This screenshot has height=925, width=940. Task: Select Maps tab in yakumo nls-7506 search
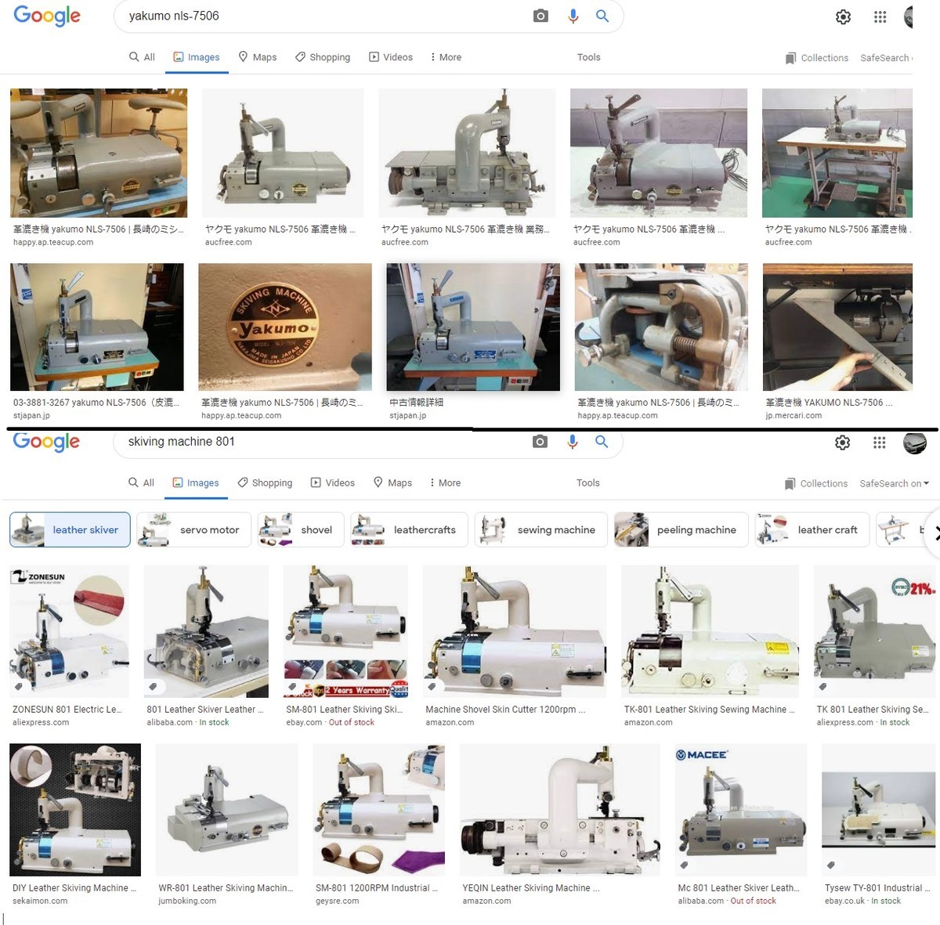[258, 57]
